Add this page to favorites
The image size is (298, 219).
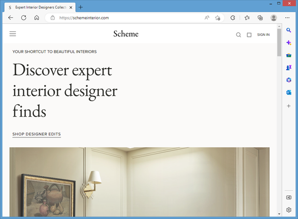[x=218, y=18]
